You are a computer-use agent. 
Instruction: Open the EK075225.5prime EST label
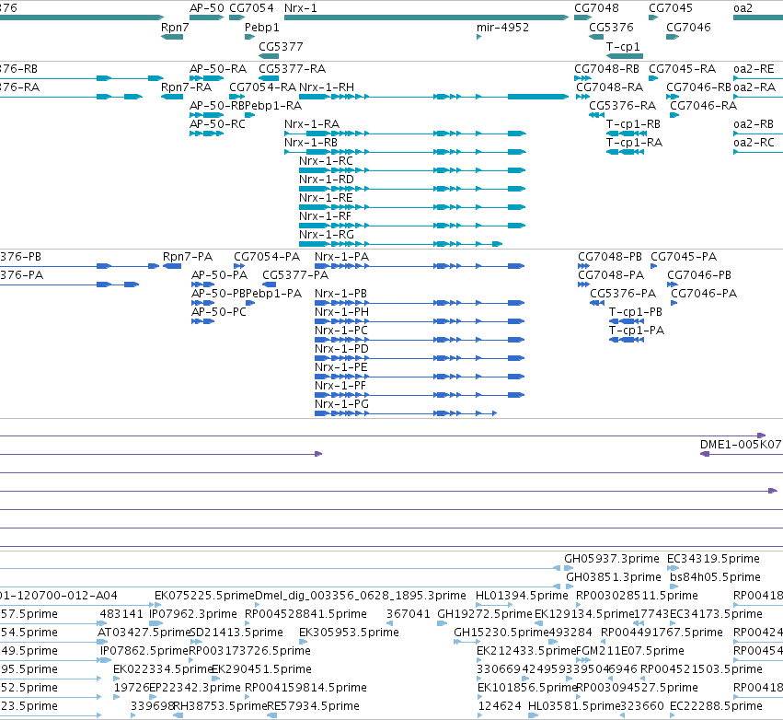point(205,596)
